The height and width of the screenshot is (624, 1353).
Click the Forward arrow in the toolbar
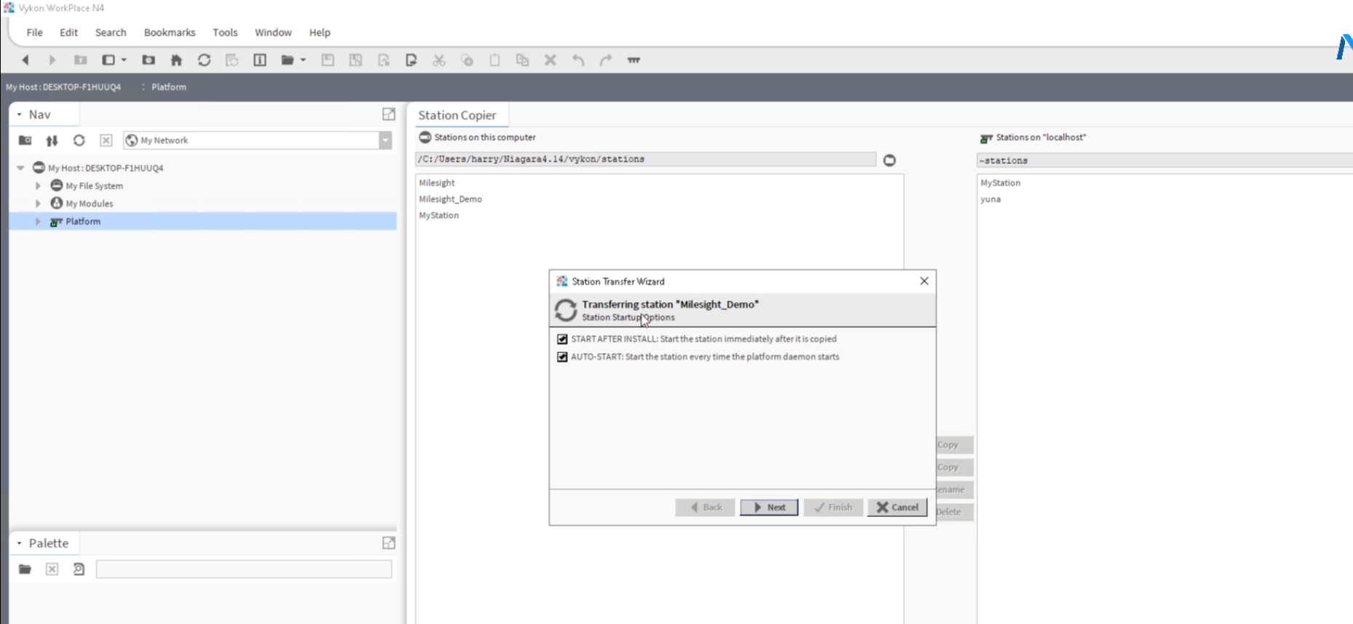52,60
